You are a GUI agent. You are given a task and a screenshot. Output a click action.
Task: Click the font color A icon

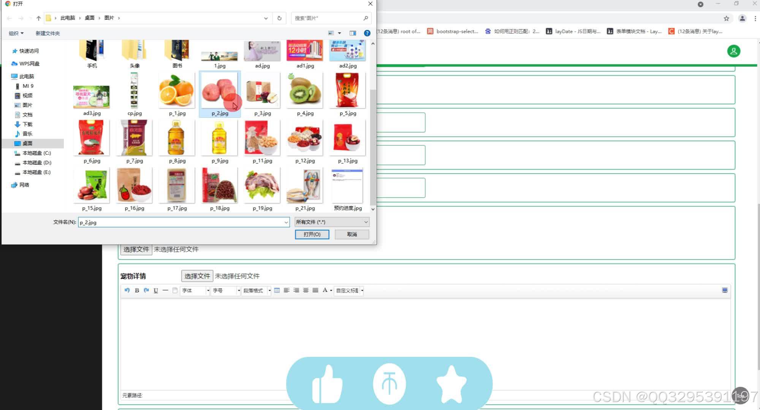point(325,290)
